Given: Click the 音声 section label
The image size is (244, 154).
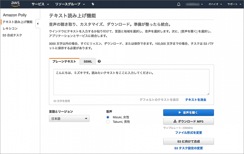Looking at the screenshot, I should (x=109, y=111).
